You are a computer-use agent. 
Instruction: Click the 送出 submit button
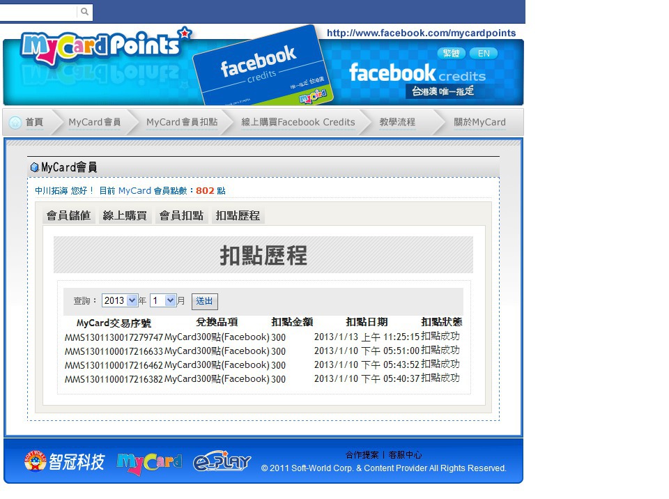click(x=204, y=301)
